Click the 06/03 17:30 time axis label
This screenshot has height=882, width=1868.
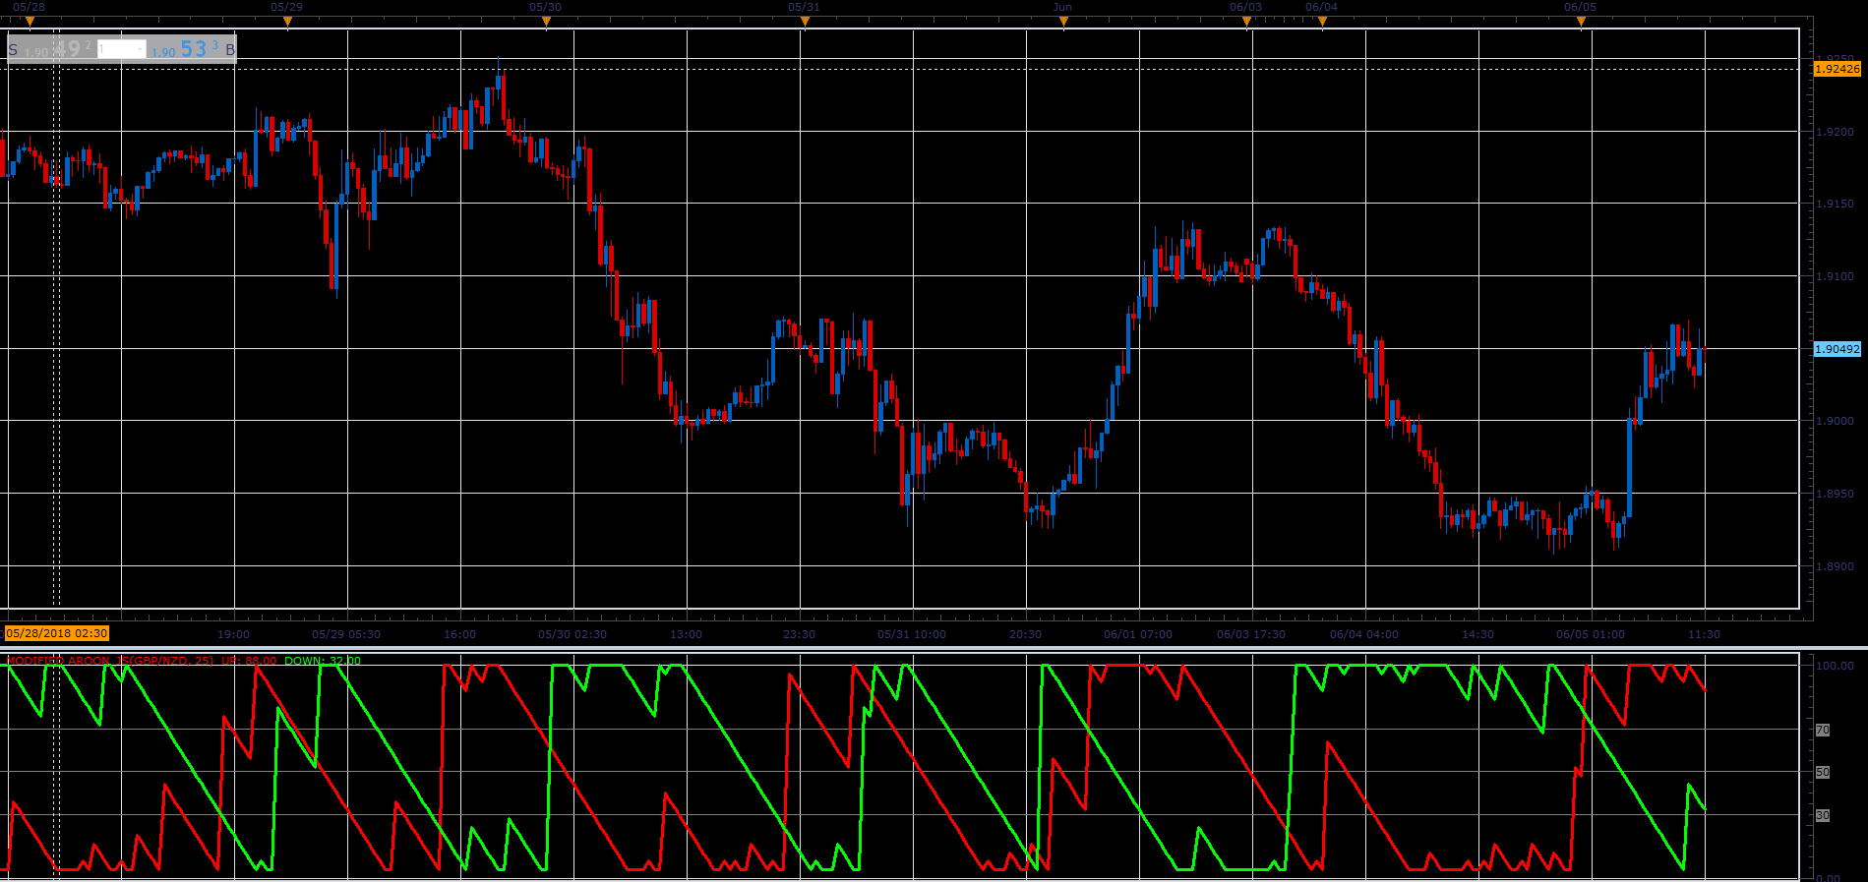[1251, 634]
